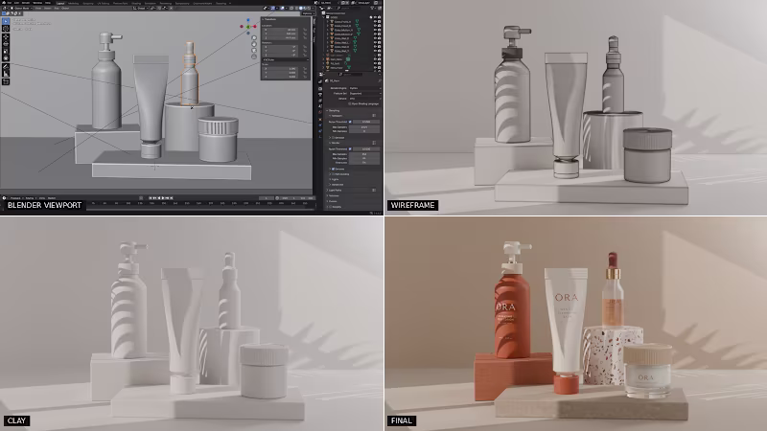Open the Object Mode dropdown
This screenshot has height=431, width=767.
21,9
